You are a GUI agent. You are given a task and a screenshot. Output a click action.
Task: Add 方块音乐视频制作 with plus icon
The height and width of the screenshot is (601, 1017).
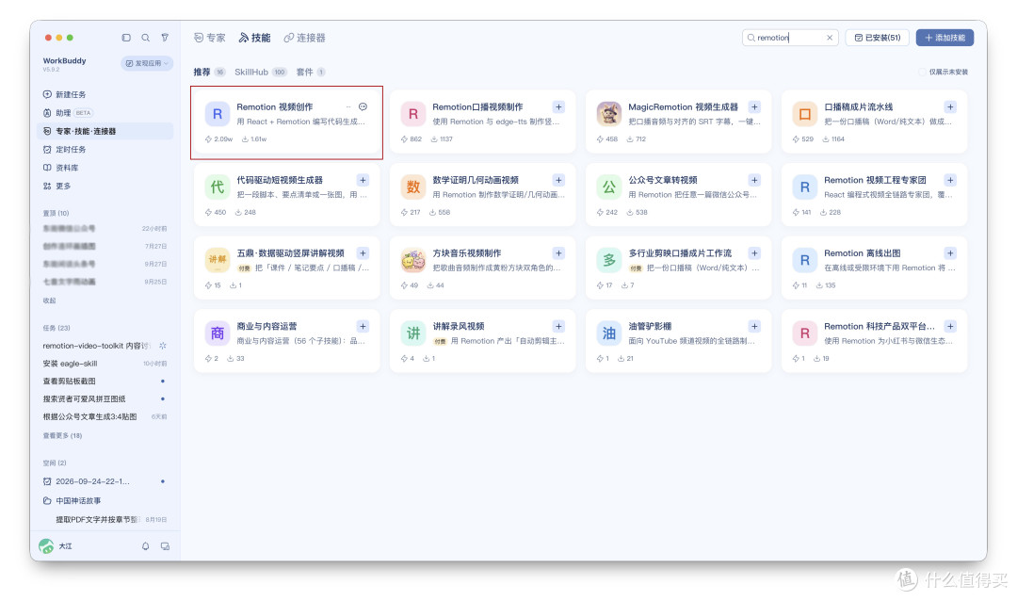point(558,253)
